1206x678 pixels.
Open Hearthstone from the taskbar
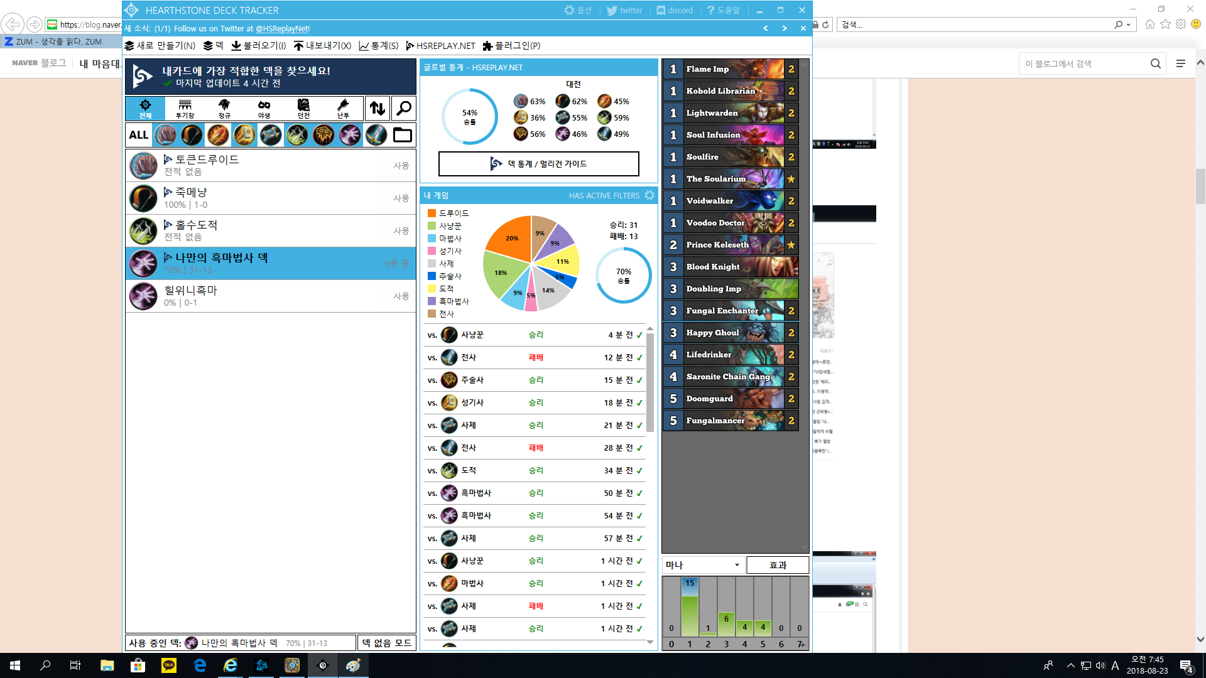tap(292, 665)
